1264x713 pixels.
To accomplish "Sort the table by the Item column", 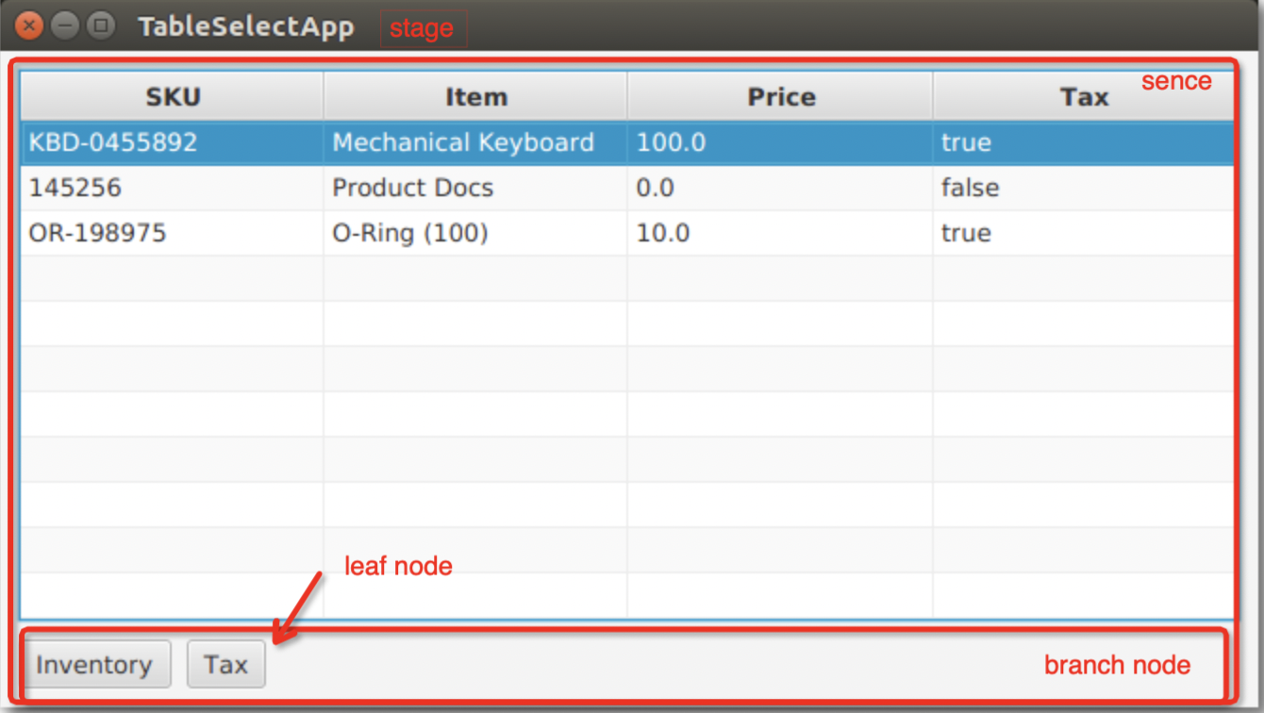I will point(475,95).
